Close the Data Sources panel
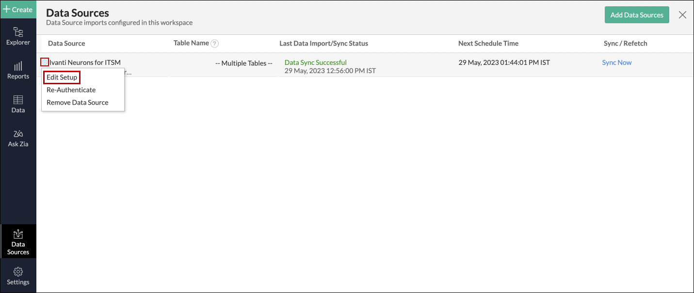The image size is (694, 293). click(x=682, y=15)
